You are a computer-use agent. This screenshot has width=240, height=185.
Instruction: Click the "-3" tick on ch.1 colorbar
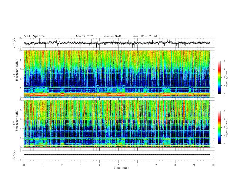(224, 61)
